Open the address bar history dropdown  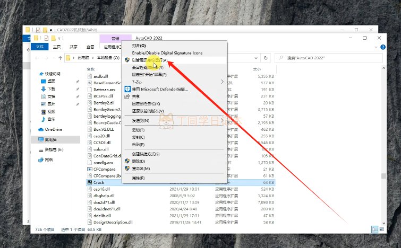256,58
